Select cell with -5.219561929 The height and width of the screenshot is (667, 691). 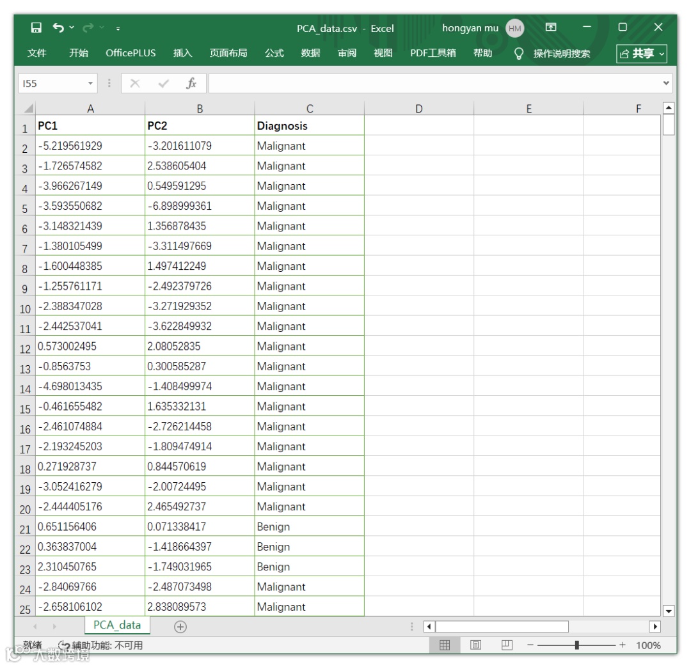[x=90, y=146]
